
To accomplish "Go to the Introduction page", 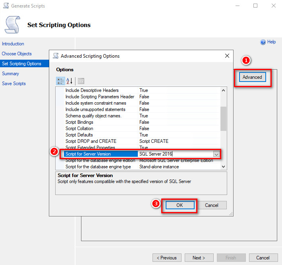I will point(13,44).
